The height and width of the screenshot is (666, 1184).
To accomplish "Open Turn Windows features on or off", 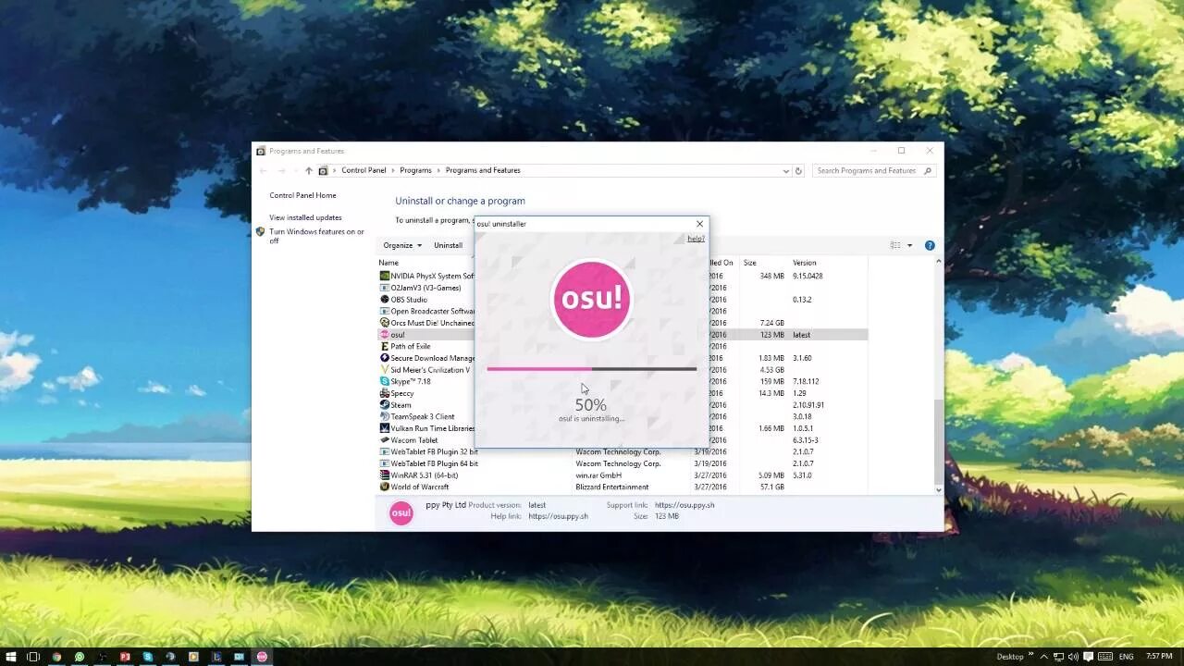I will point(316,236).
